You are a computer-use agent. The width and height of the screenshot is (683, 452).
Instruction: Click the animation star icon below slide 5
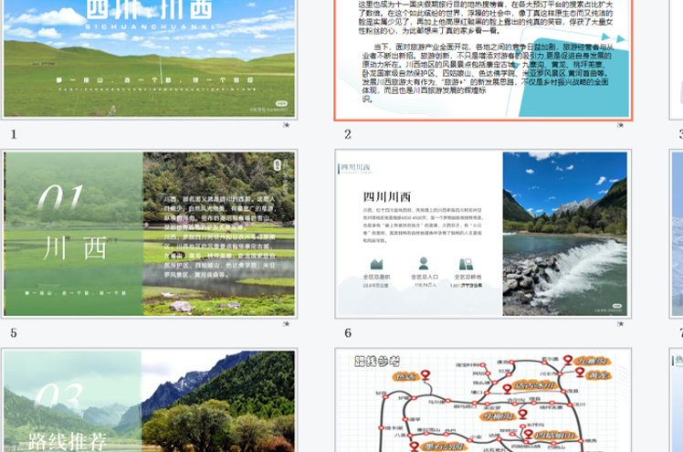[x=286, y=324]
